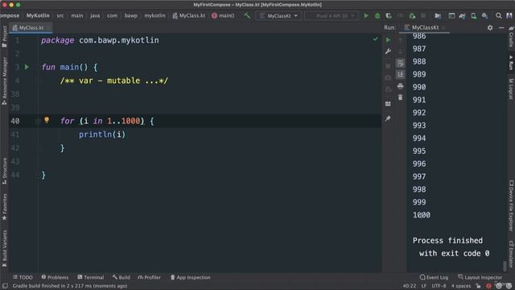
Task: Click the mykotlin breadcrumb folder
Action: [x=154, y=15]
